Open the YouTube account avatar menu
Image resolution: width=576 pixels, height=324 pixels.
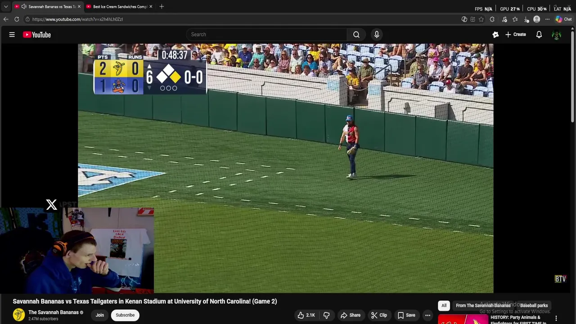(557, 35)
